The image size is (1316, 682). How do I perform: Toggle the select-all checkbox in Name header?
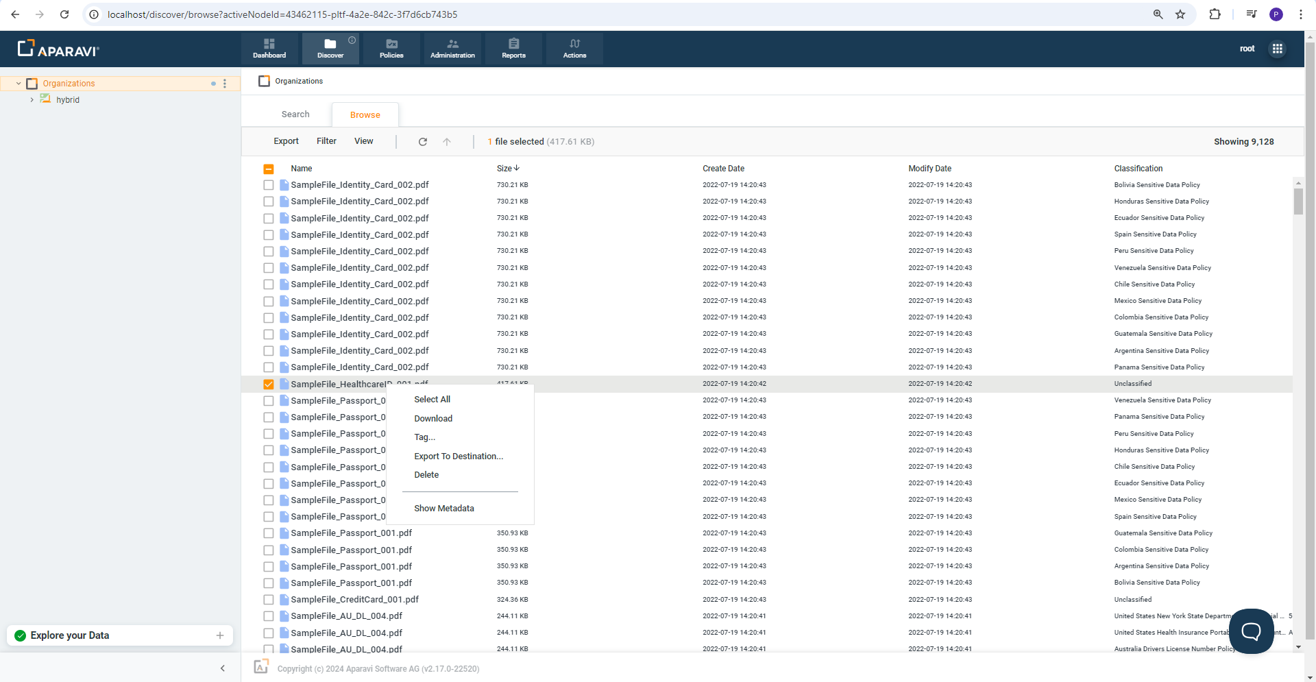tap(269, 169)
